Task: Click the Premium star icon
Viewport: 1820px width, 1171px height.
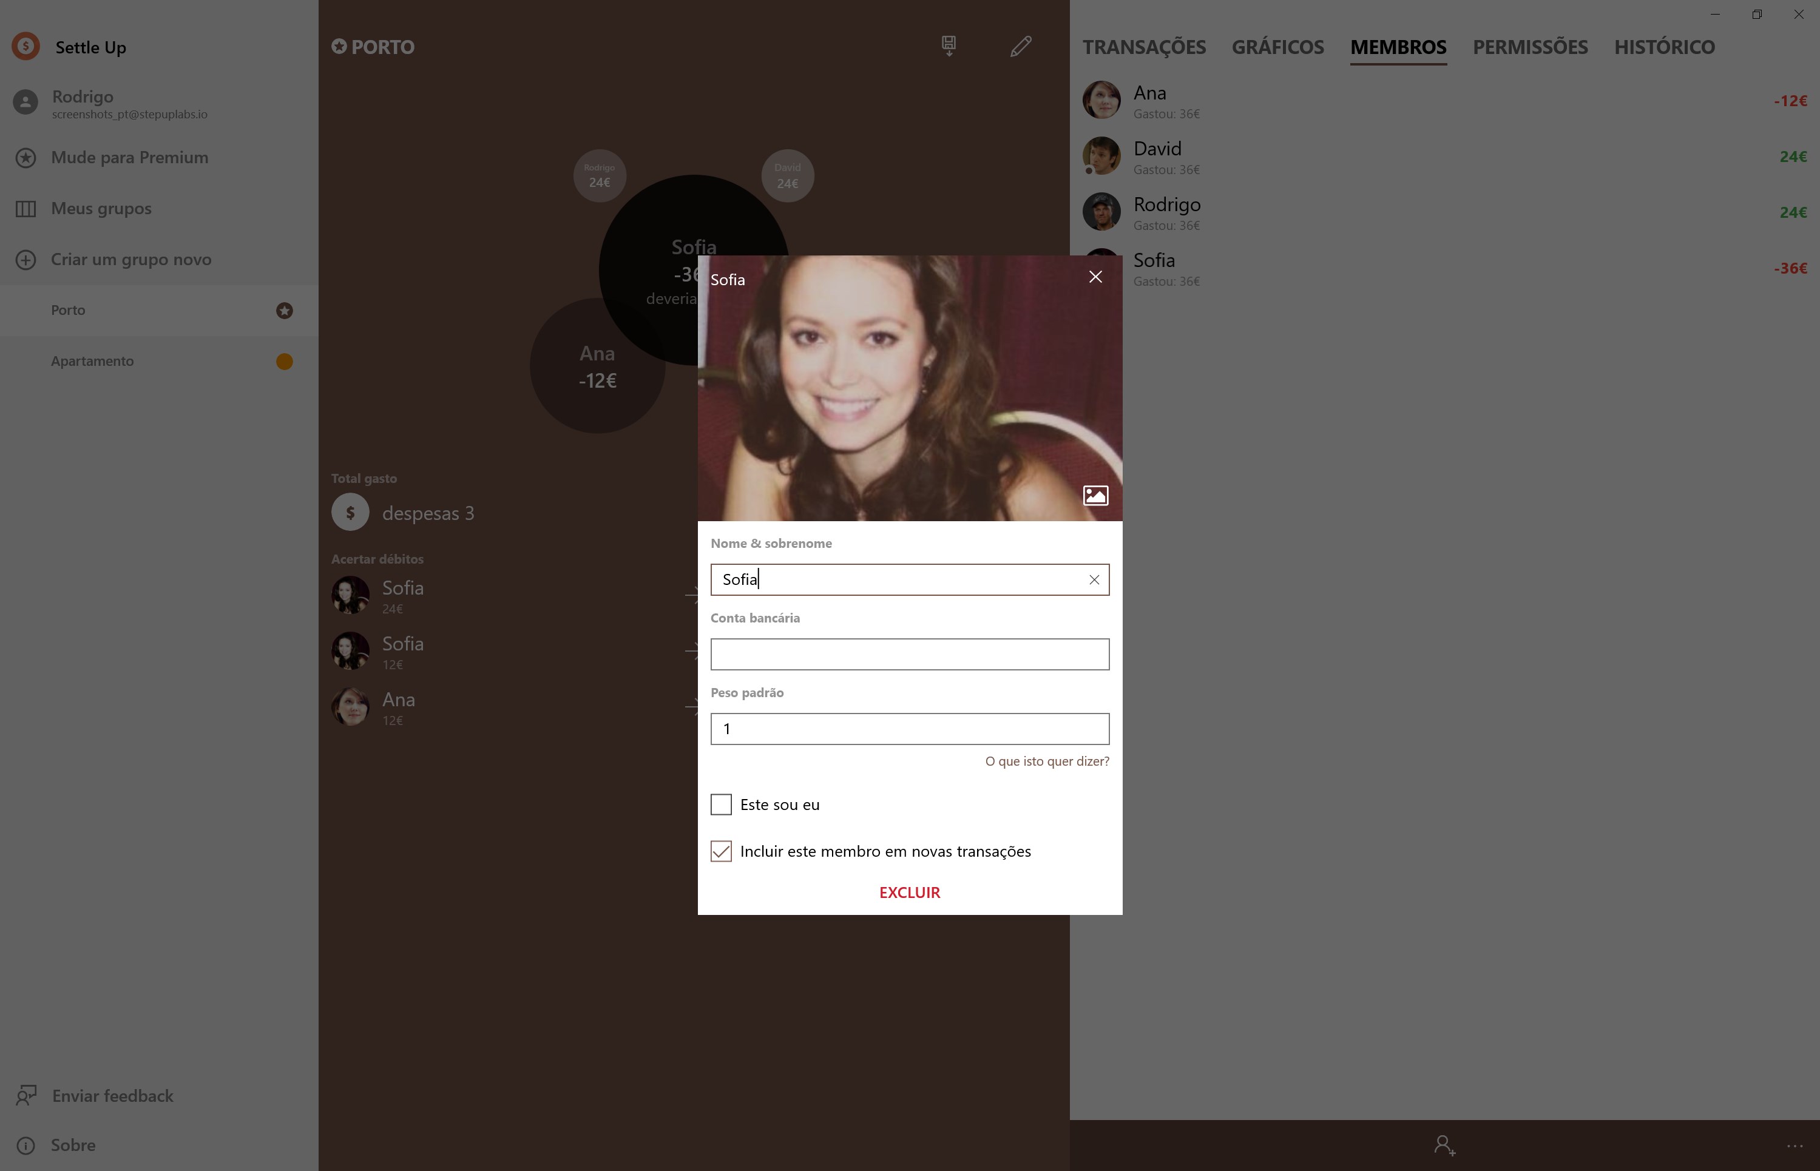Action: (26, 157)
